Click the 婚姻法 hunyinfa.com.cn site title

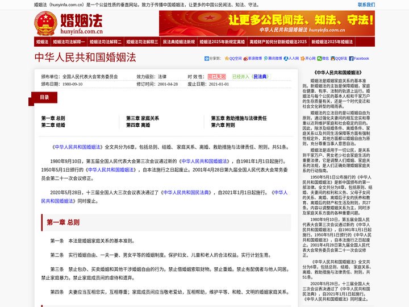(81, 24)
